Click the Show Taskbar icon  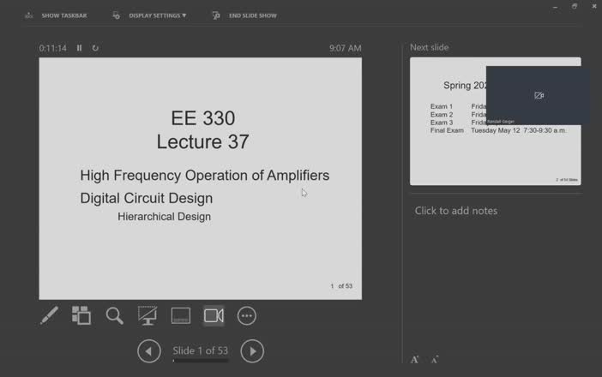pos(29,15)
